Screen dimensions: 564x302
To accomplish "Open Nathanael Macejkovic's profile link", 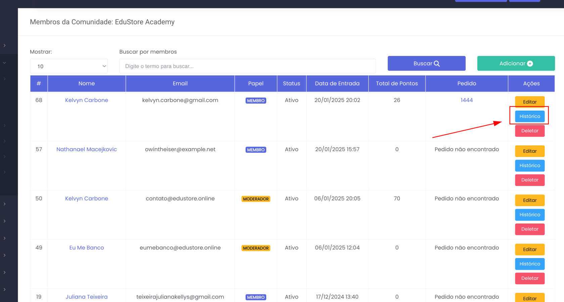I will pyautogui.click(x=87, y=149).
